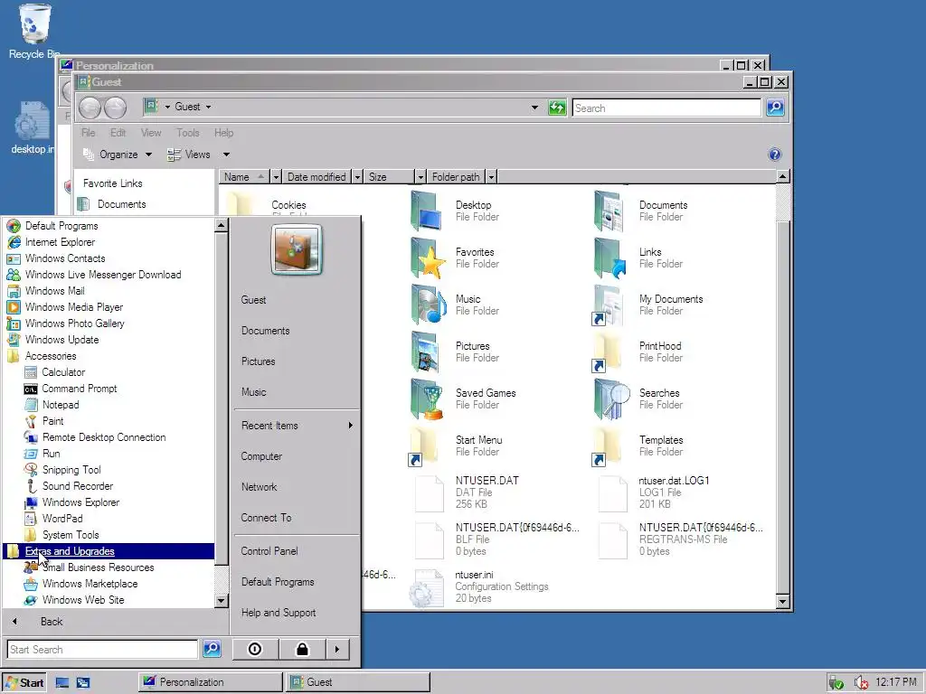
Task: Click the Start menu search magnifier button
Action: coord(212,649)
